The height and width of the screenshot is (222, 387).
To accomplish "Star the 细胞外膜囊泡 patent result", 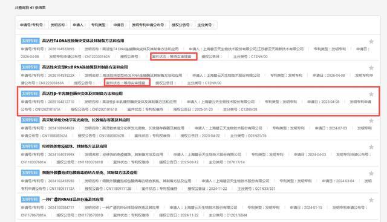I will pyautogui.click(x=371, y=174).
